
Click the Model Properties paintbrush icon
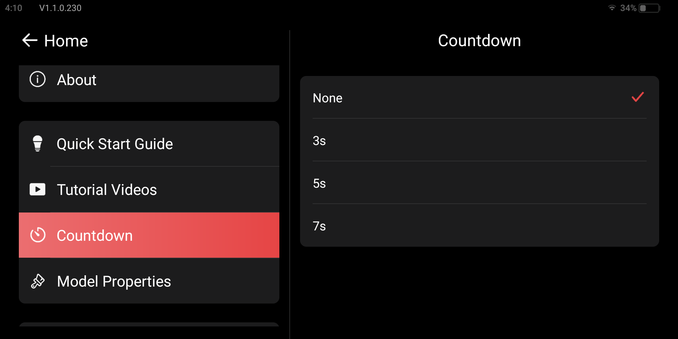38,281
